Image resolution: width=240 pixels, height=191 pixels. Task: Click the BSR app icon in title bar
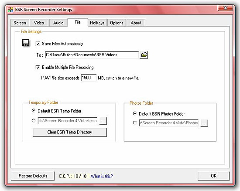10,10
